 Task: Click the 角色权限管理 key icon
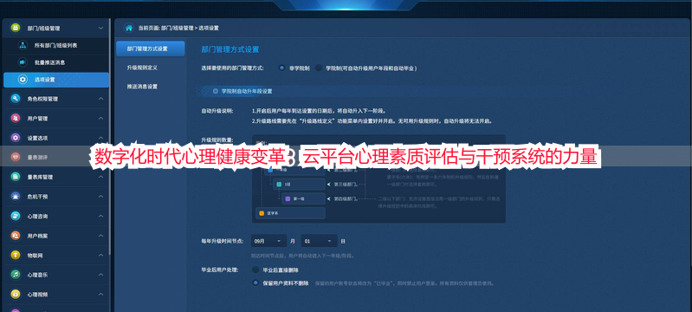(x=16, y=99)
